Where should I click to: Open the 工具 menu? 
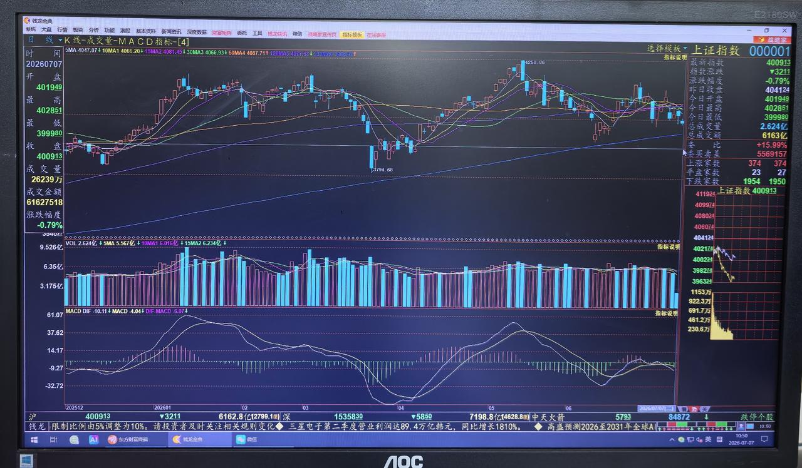tap(258, 33)
